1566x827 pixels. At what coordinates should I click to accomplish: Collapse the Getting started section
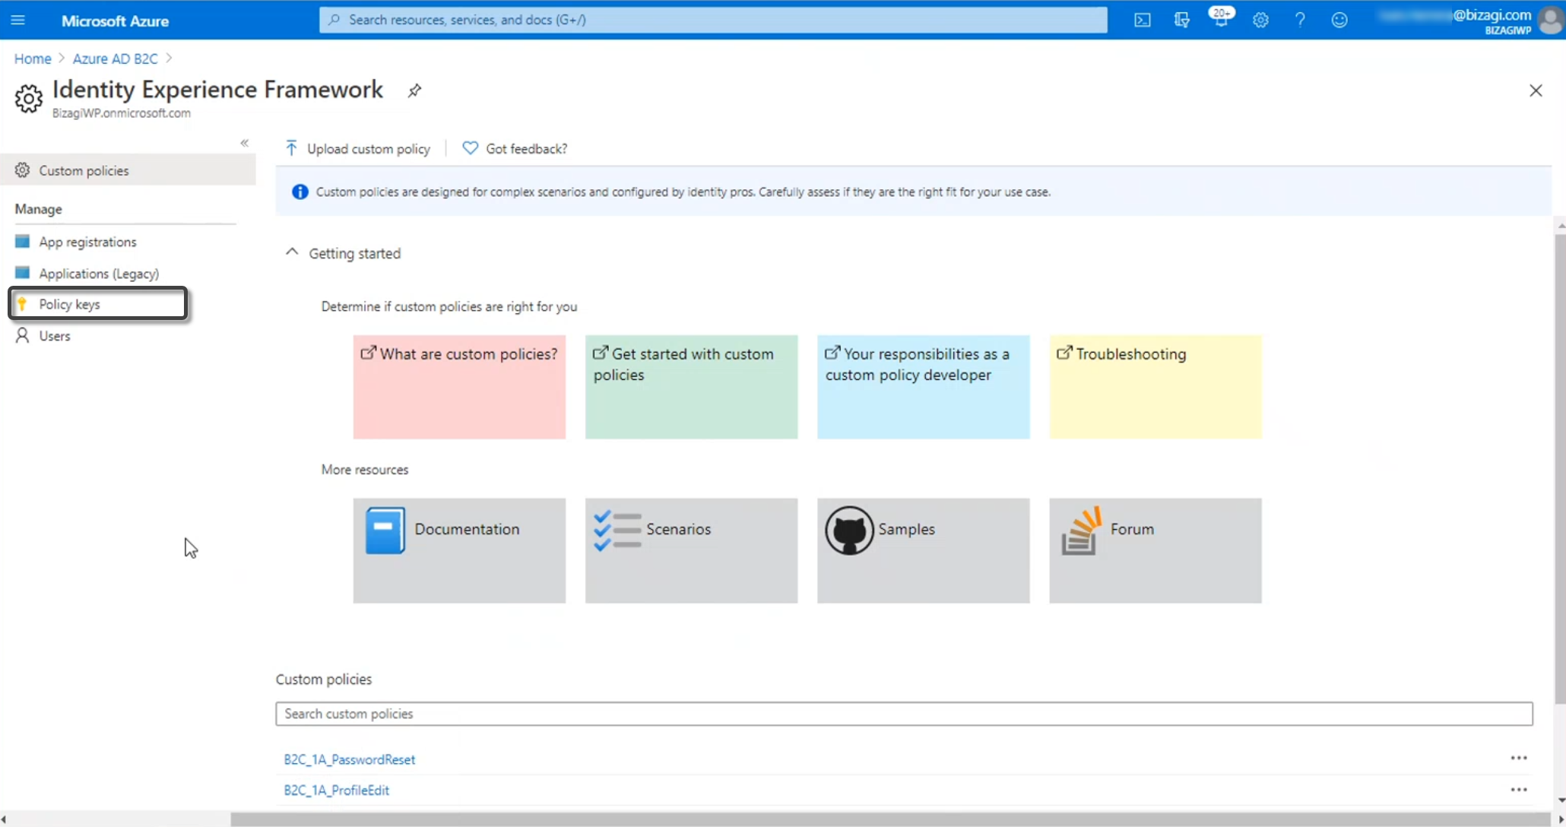(292, 252)
